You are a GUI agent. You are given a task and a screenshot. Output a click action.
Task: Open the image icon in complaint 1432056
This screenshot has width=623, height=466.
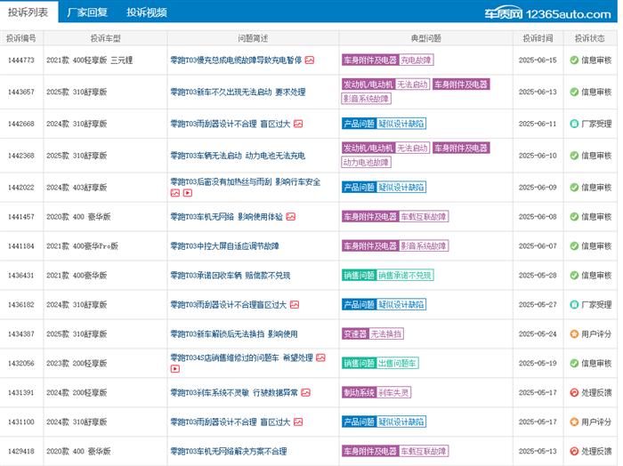(x=320, y=358)
